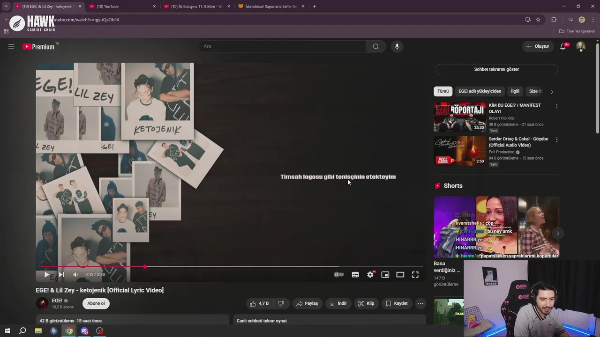Viewport: 600px width, 337px height.
Task: Open Windows taskbar search
Action: [x=22, y=331]
